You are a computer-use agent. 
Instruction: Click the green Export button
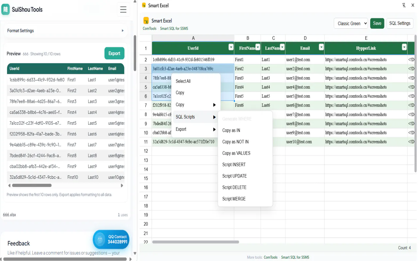[x=114, y=53]
